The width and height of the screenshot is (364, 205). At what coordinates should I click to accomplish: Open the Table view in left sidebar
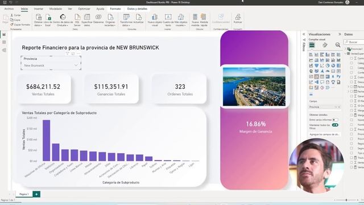[x=4, y=42]
